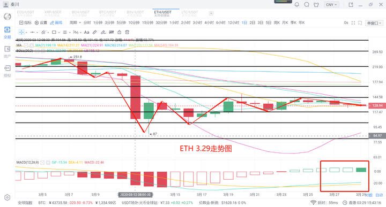Click the screenshot capture icon

(x=360, y=23)
